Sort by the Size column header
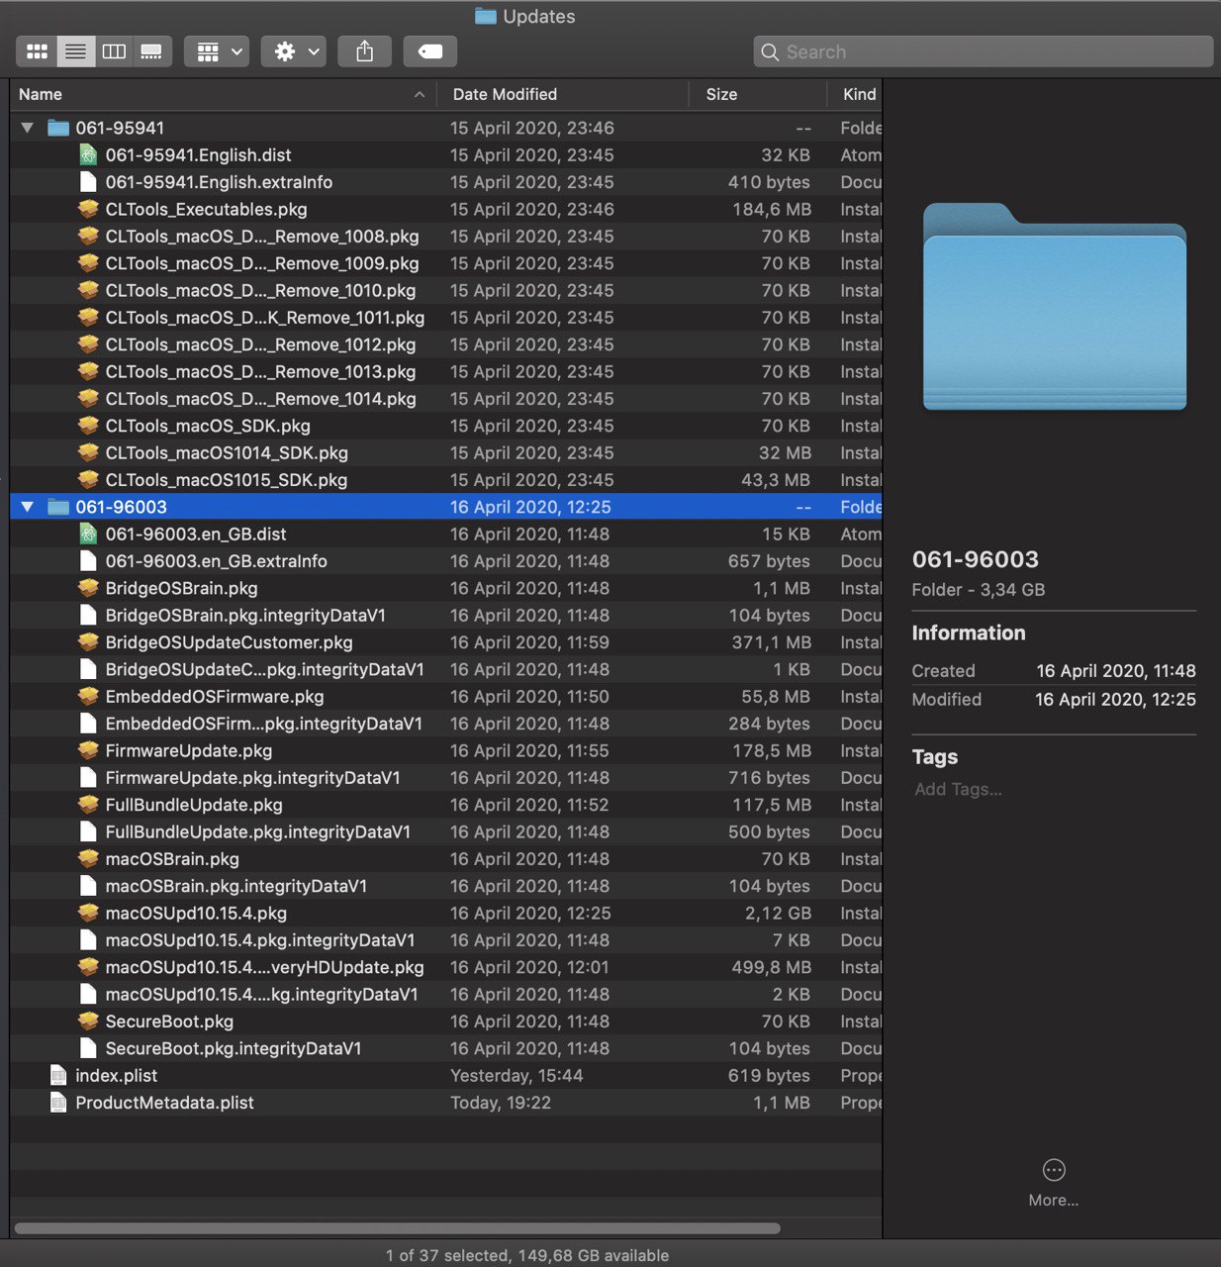The image size is (1221, 1267). point(758,94)
